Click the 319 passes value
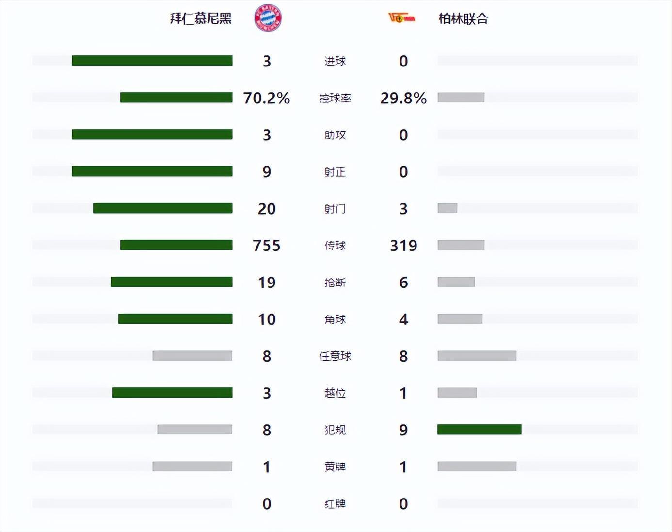This screenshot has height=532, width=672. pyautogui.click(x=403, y=246)
